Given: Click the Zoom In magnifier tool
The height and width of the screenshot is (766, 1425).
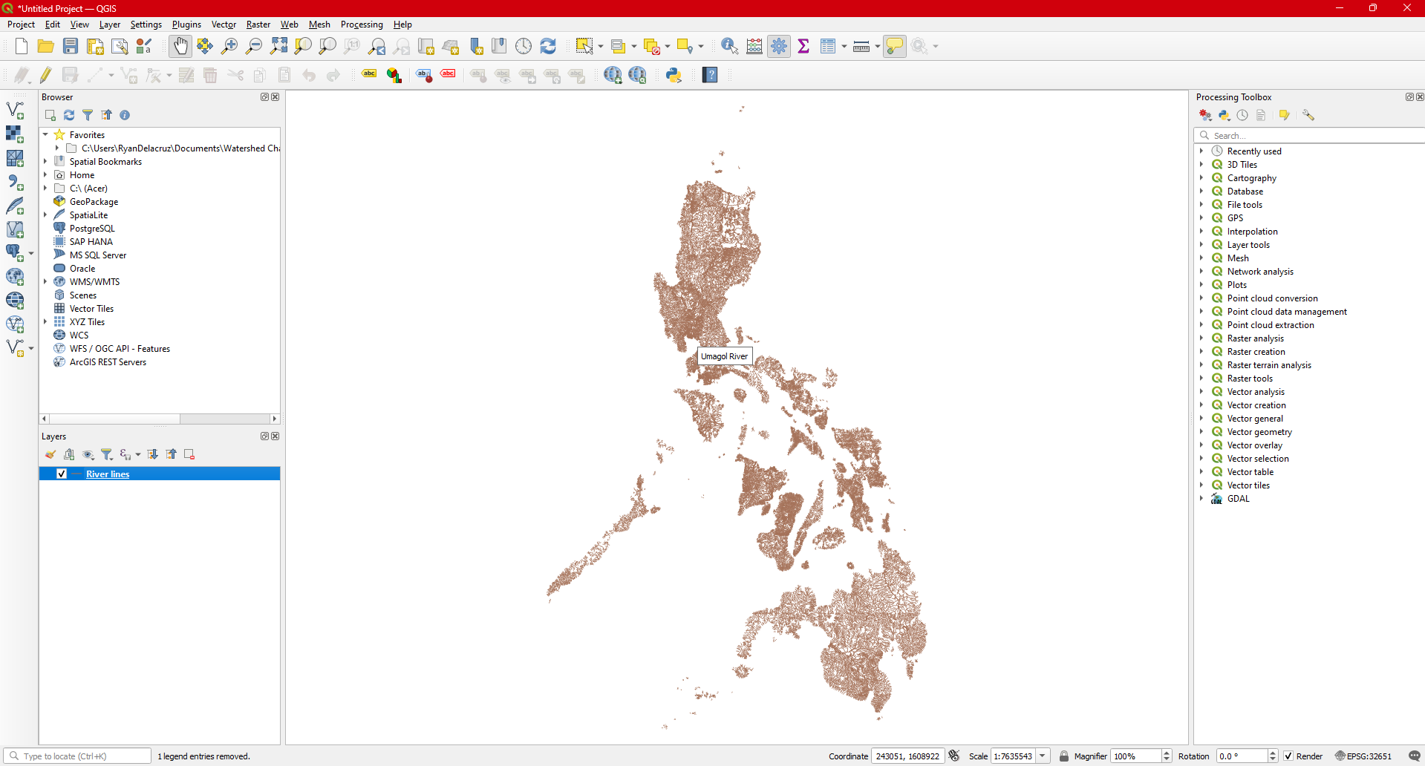Looking at the screenshot, I should coord(229,46).
